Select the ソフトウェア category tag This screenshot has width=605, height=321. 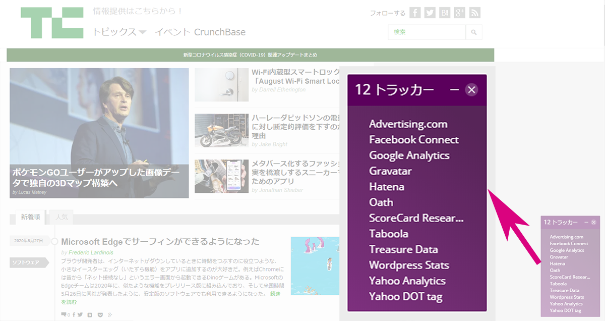pyautogui.click(x=29, y=262)
